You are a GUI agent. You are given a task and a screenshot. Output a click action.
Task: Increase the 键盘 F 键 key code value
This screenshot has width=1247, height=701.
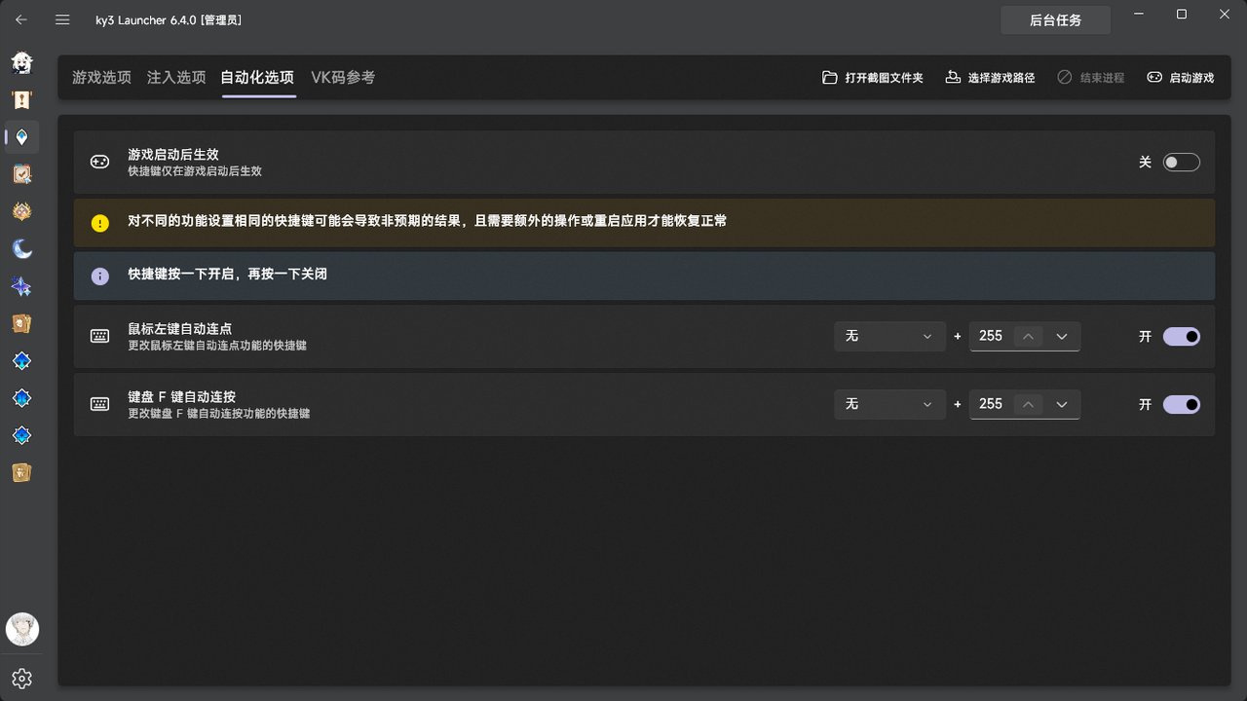click(1028, 404)
